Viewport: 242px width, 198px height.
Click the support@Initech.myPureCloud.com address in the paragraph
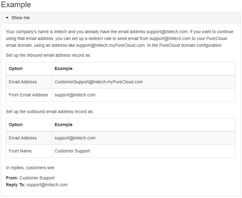pyautogui.click(x=110, y=46)
